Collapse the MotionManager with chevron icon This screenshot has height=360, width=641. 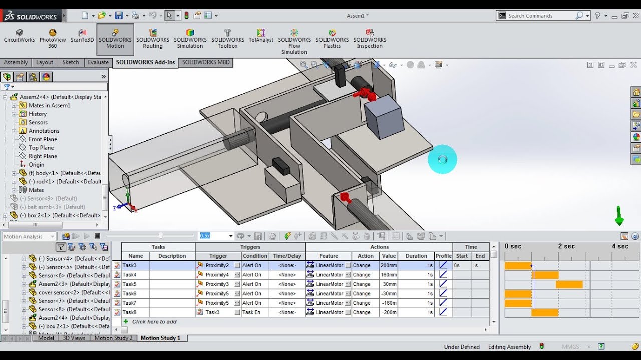[x=635, y=236]
